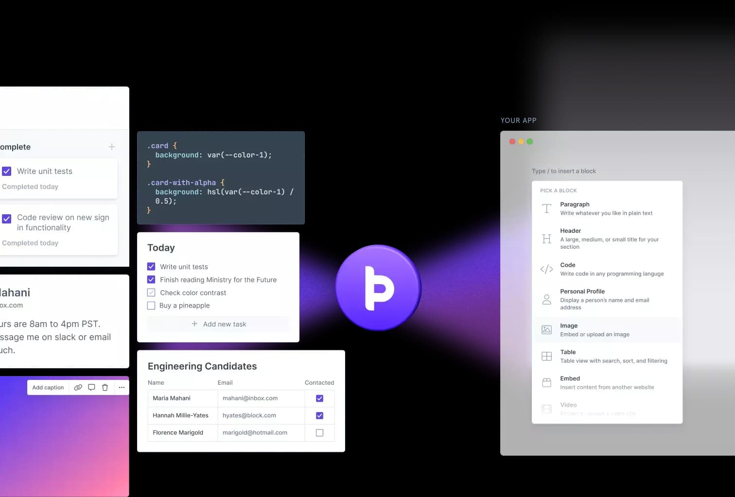Screen dimensions: 735x497
Task: Uncheck Contacted box for Maria Mahani
Action: click(319, 398)
